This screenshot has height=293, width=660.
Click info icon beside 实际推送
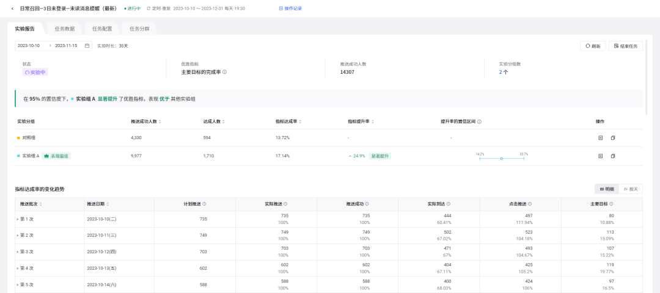coord(285,204)
